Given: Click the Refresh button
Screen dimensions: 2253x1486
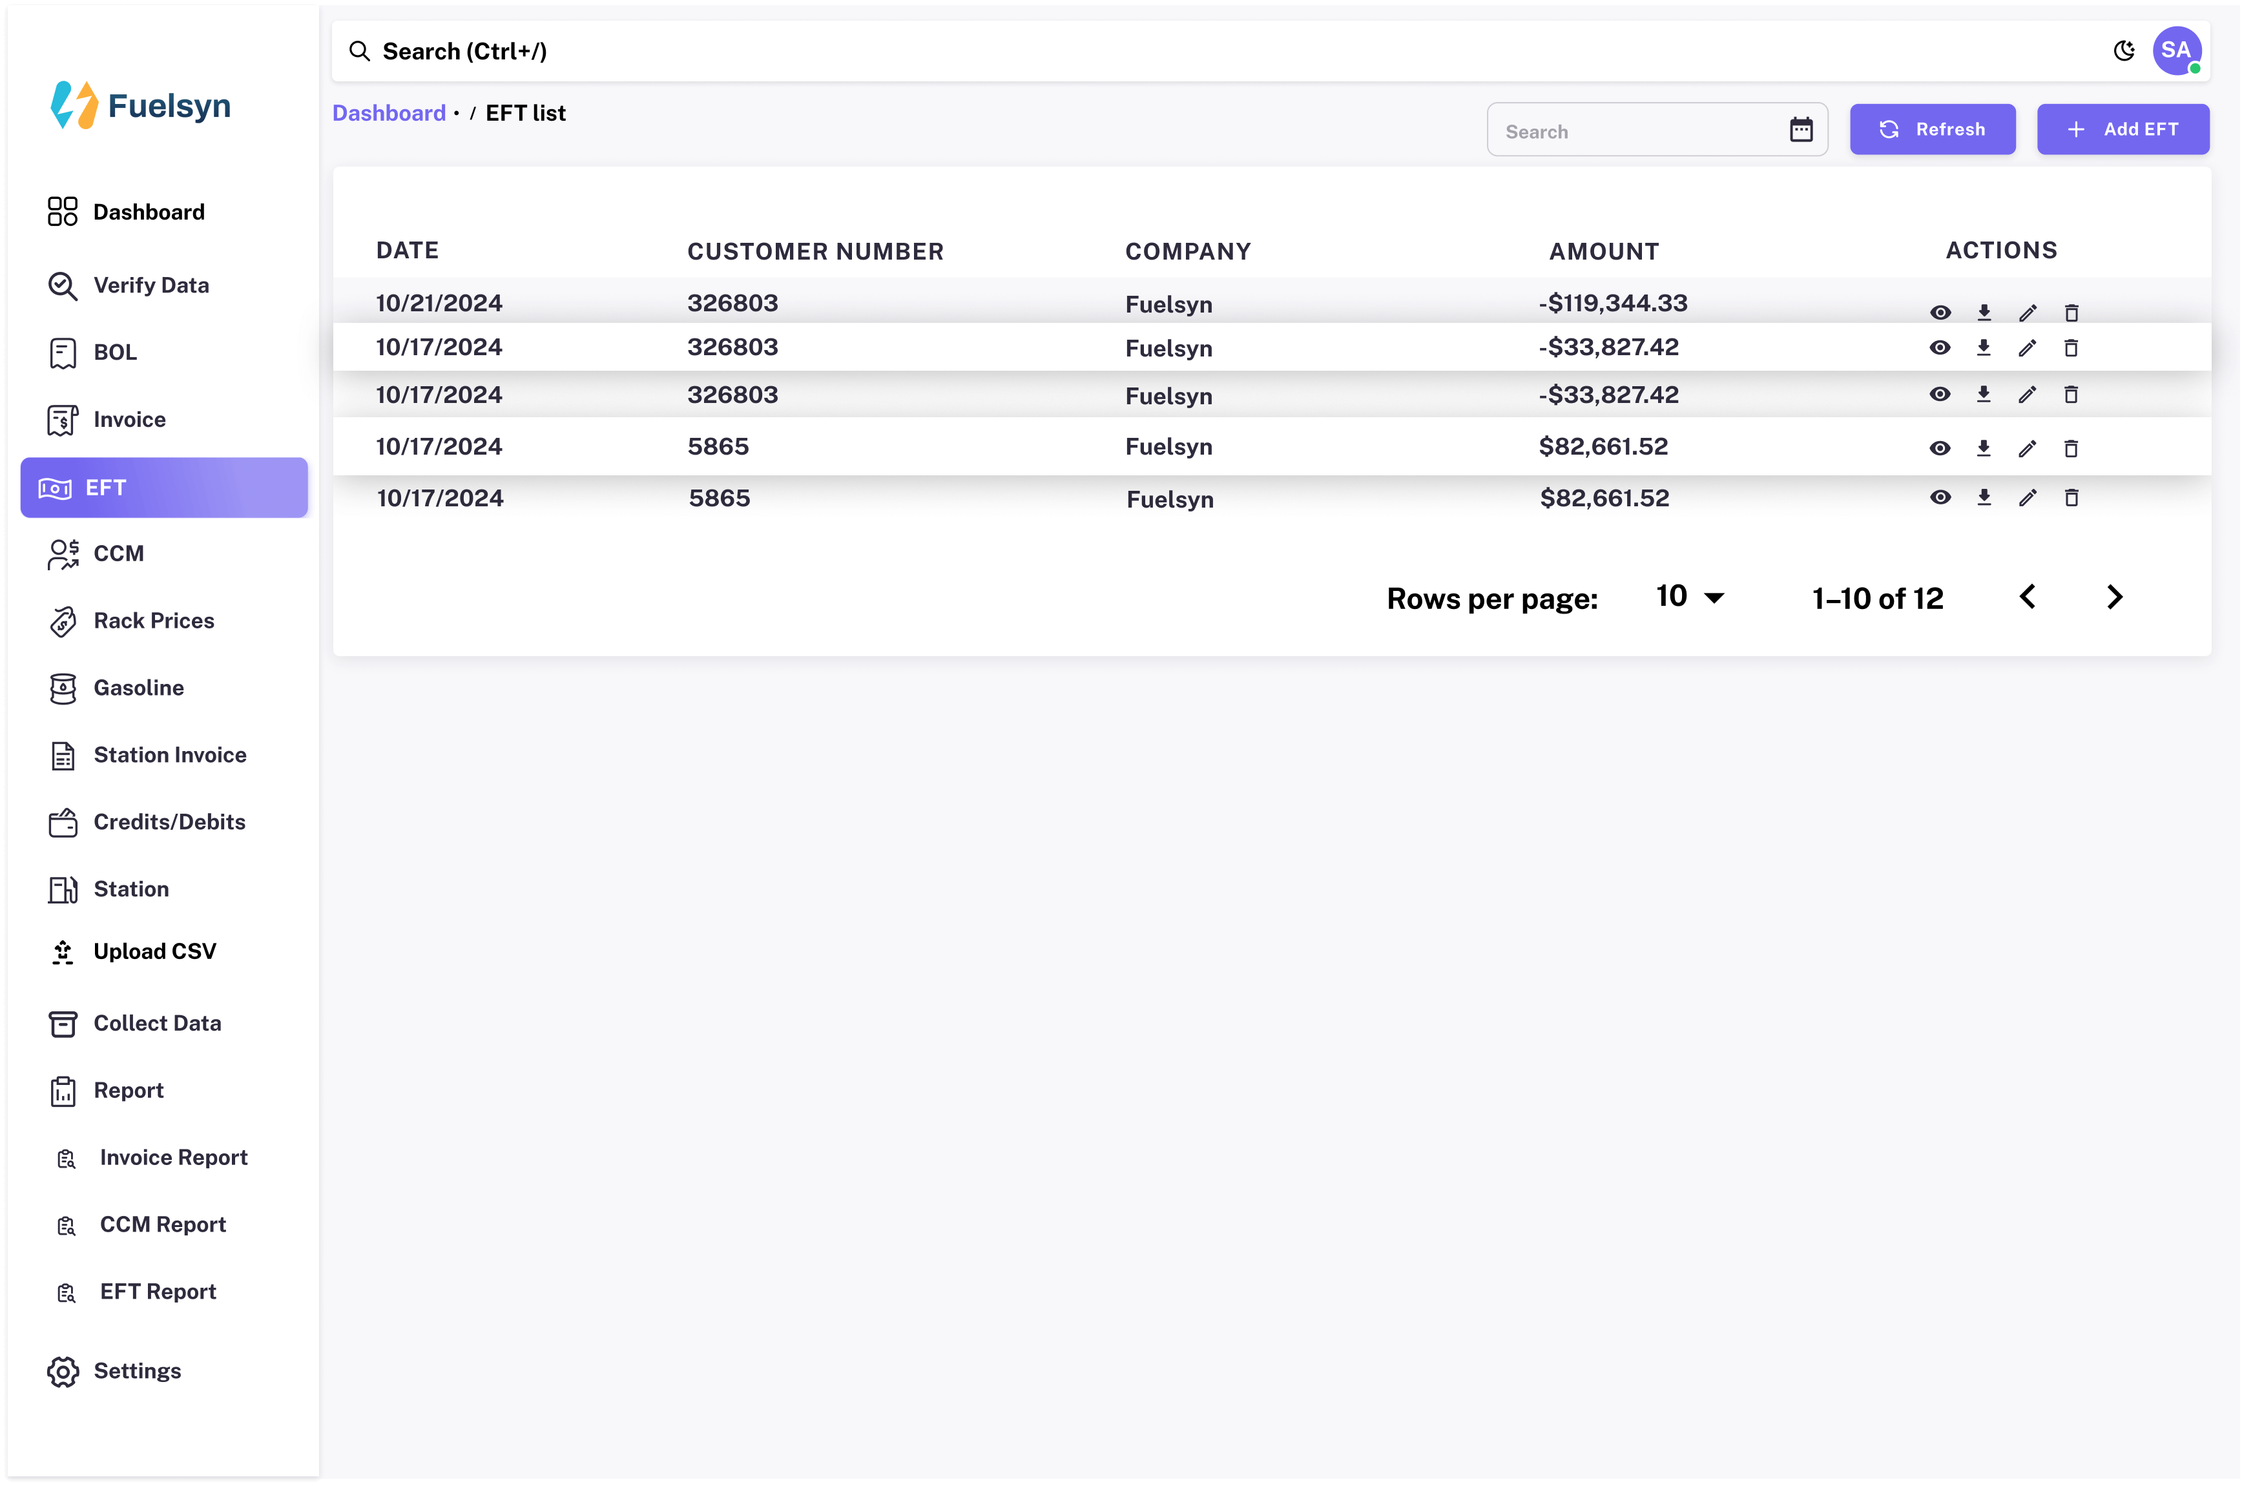Looking at the screenshot, I should click(1933, 129).
